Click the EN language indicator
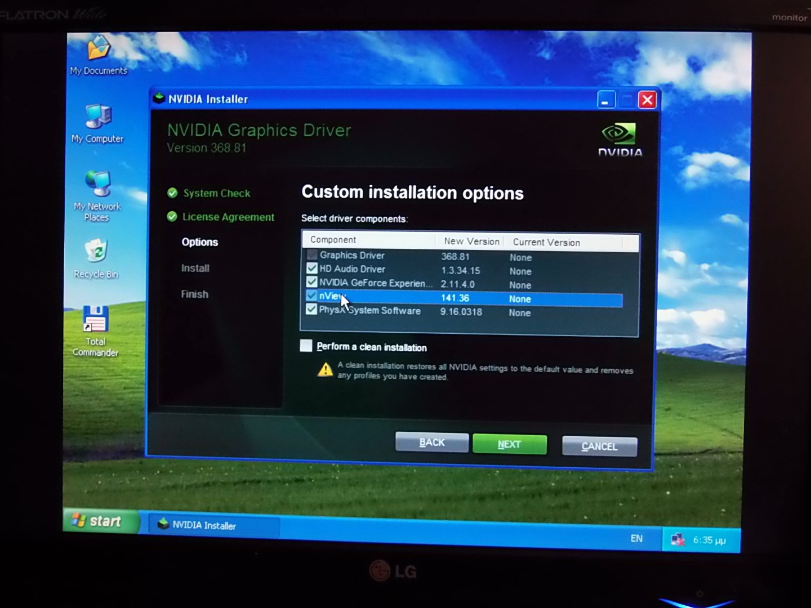811x608 pixels. tap(636, 539)
